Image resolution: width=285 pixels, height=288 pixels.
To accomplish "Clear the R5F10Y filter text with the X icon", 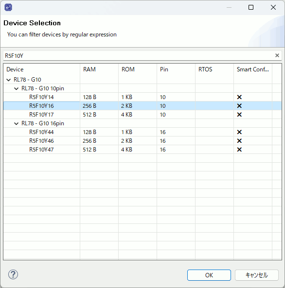I will coord(277,55).
